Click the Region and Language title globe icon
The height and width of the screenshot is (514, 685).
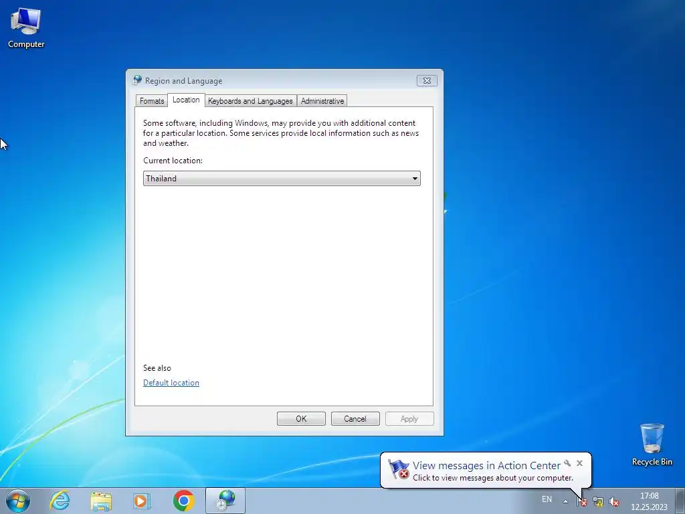(138, 80)
